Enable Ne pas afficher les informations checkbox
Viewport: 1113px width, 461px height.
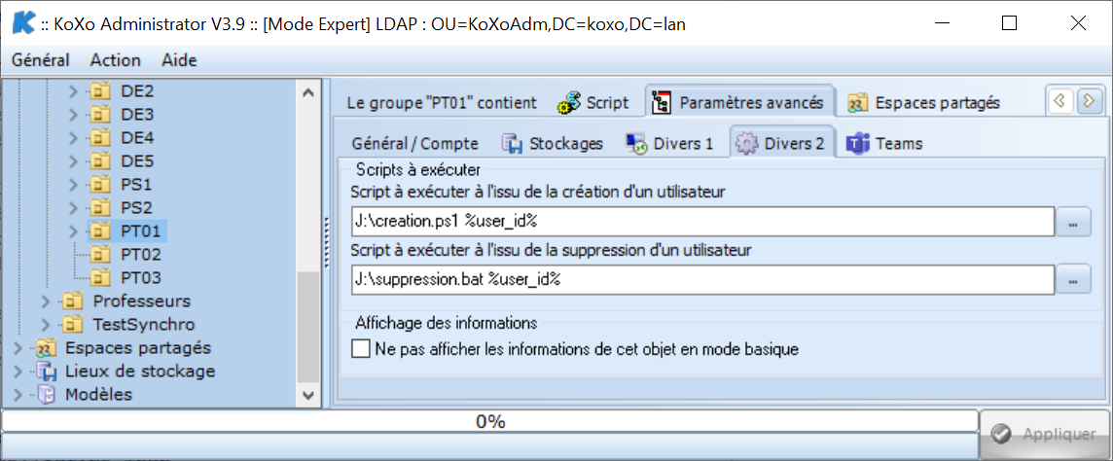pyautogui.click(x=361, y=349)
